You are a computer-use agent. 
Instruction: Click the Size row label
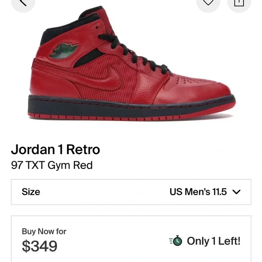(31, 192)
